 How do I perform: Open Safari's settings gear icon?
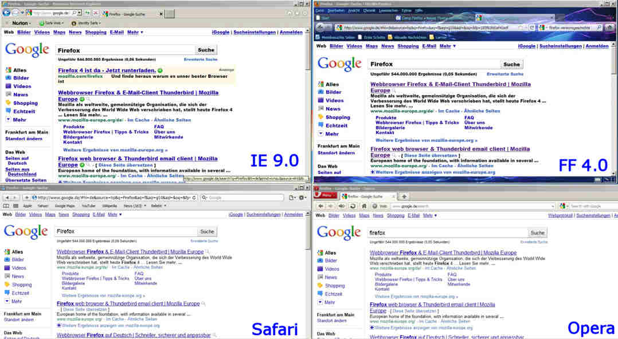tap(303, 198)
